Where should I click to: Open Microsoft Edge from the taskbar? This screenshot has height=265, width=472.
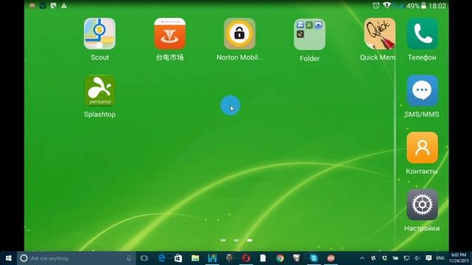[162, 258]
